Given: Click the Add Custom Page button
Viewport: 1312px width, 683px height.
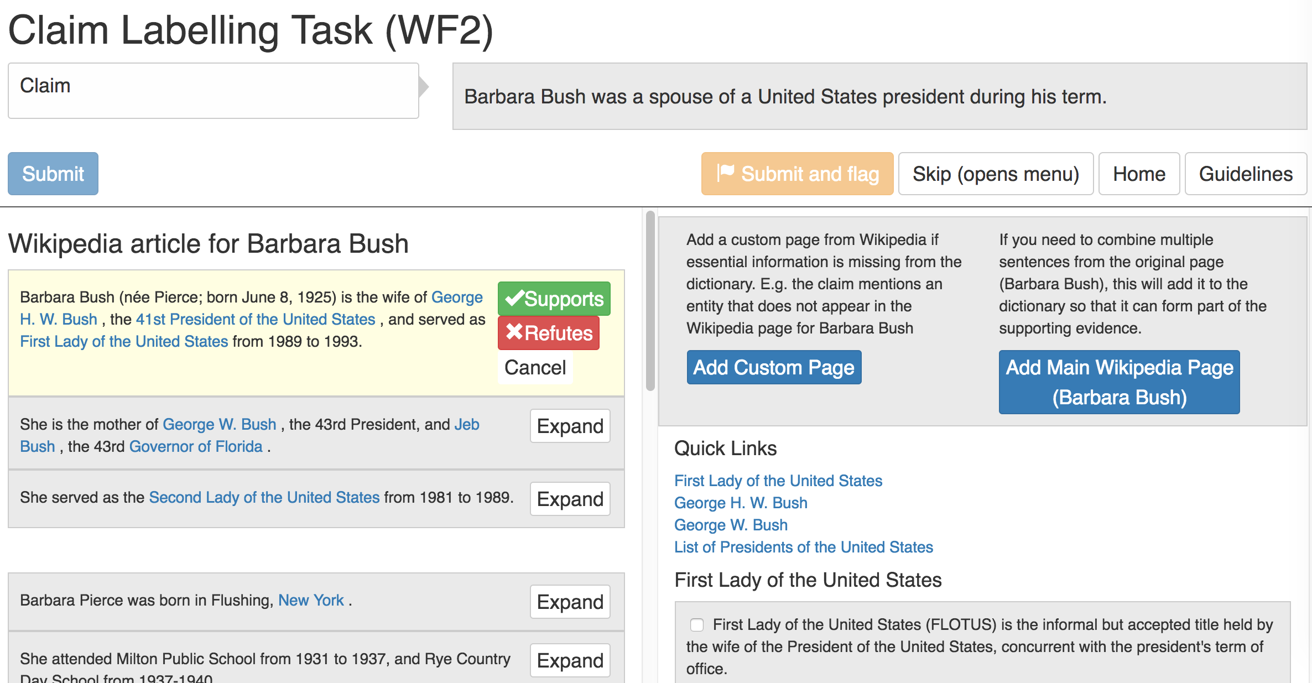Looking at the screenshot, I should 774,367.
